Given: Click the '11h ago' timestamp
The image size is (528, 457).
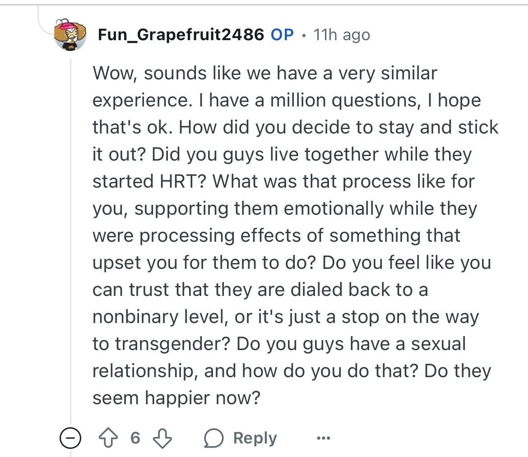Looking at the screenshot, I should (342, 35).
